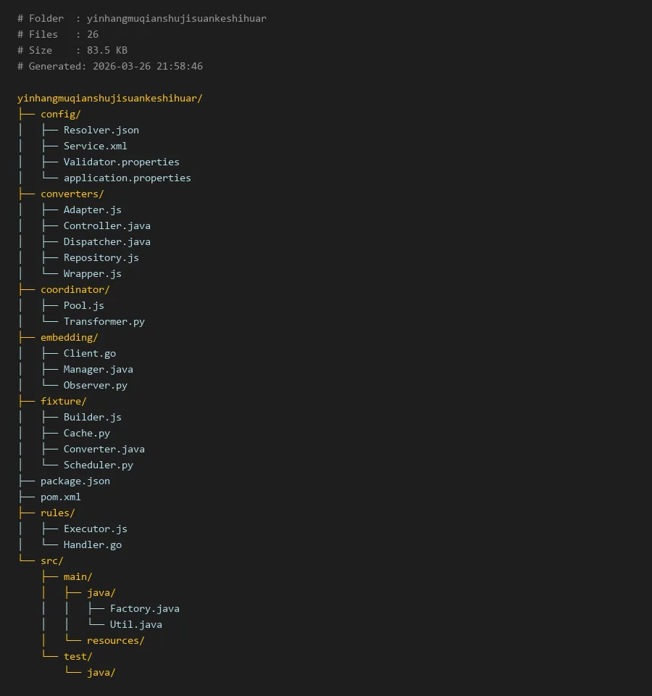The height and width of the screenshot is (696, 652).
Task: Expand the coordinator/ folder
Action: pos(75,289)
